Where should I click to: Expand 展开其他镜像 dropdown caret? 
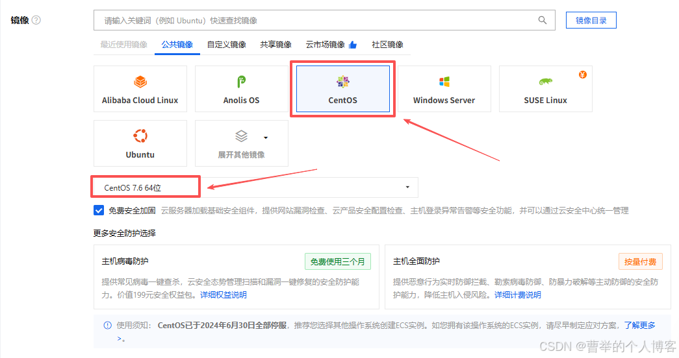[266, 137]
